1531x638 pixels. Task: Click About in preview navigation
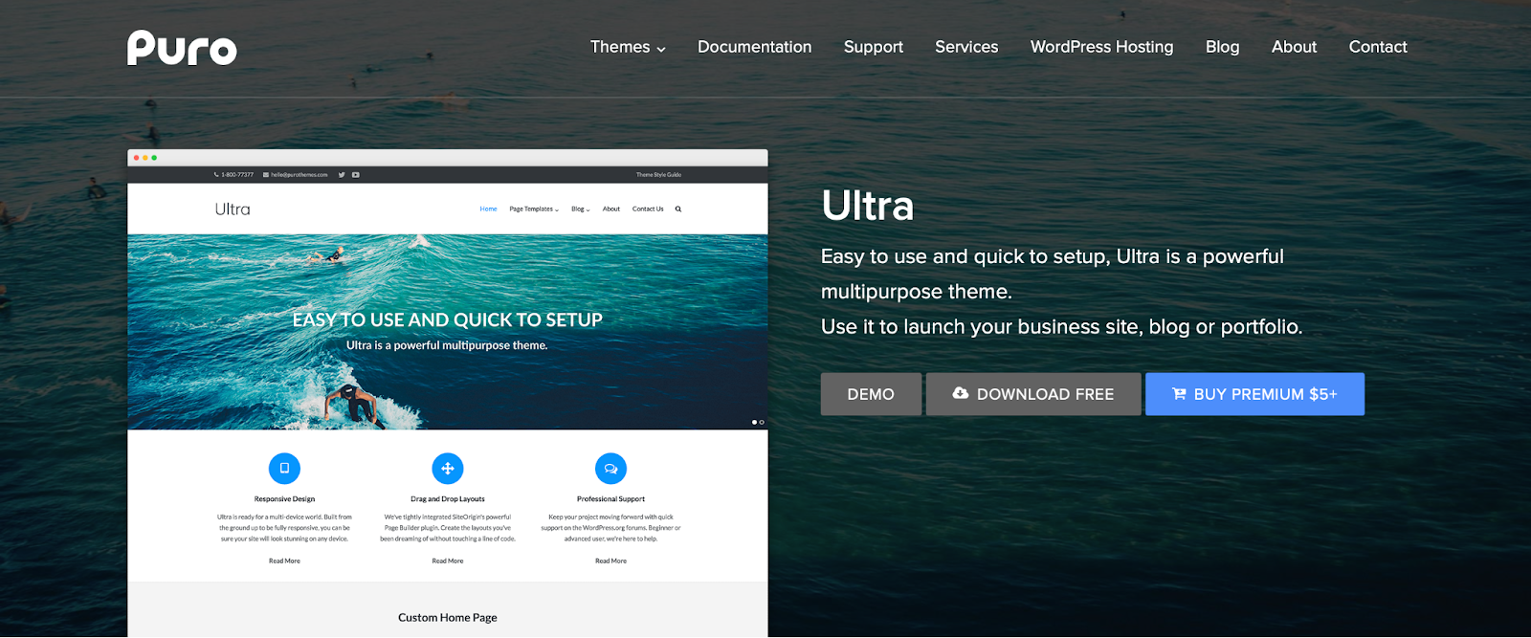[x=611, y=209]
